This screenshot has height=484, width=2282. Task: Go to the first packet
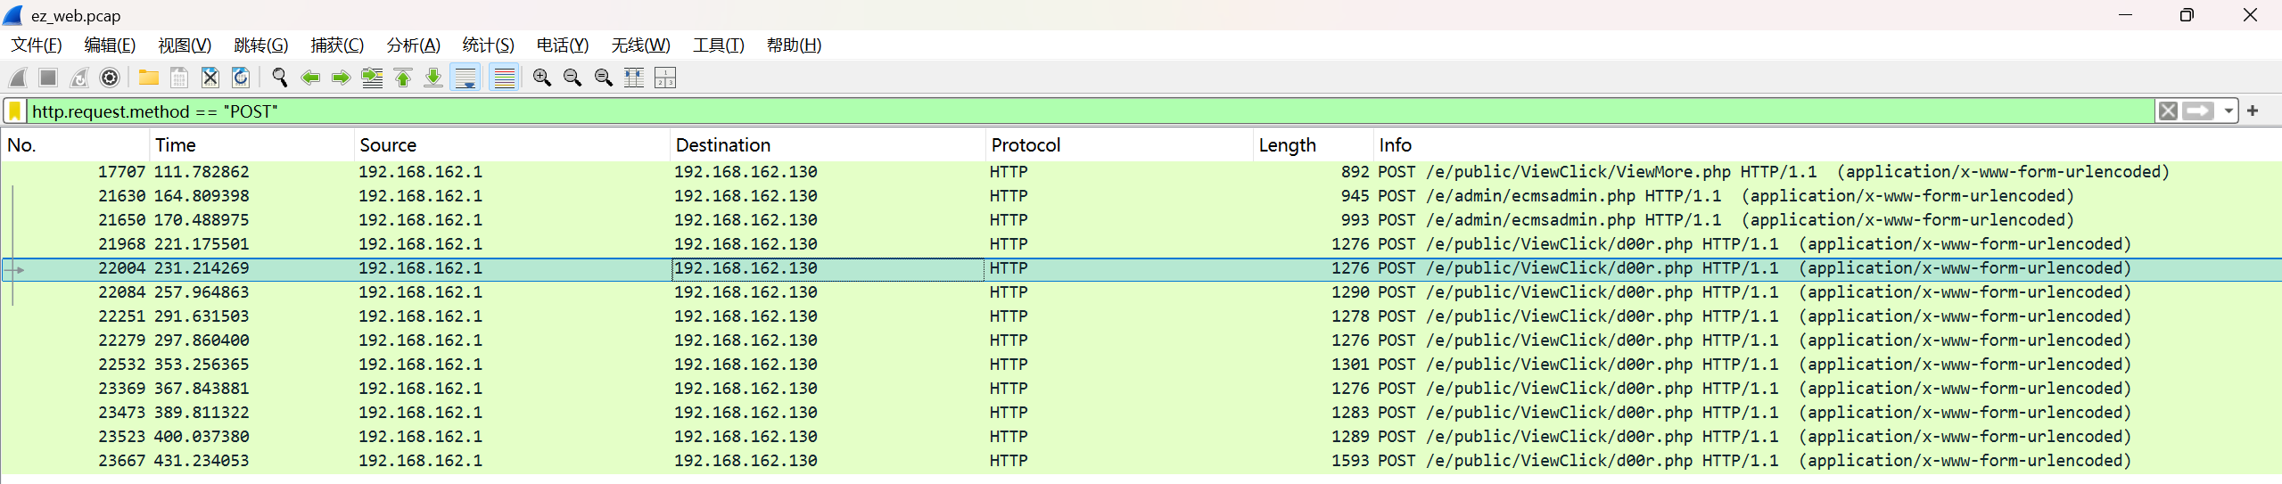(403, 78)
